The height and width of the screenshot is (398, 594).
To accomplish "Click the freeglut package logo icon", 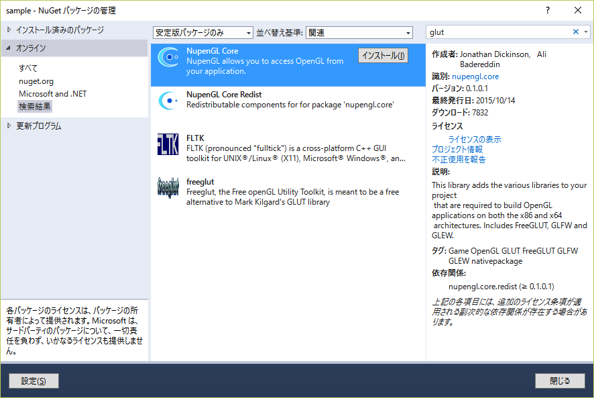I will [168, 188].
